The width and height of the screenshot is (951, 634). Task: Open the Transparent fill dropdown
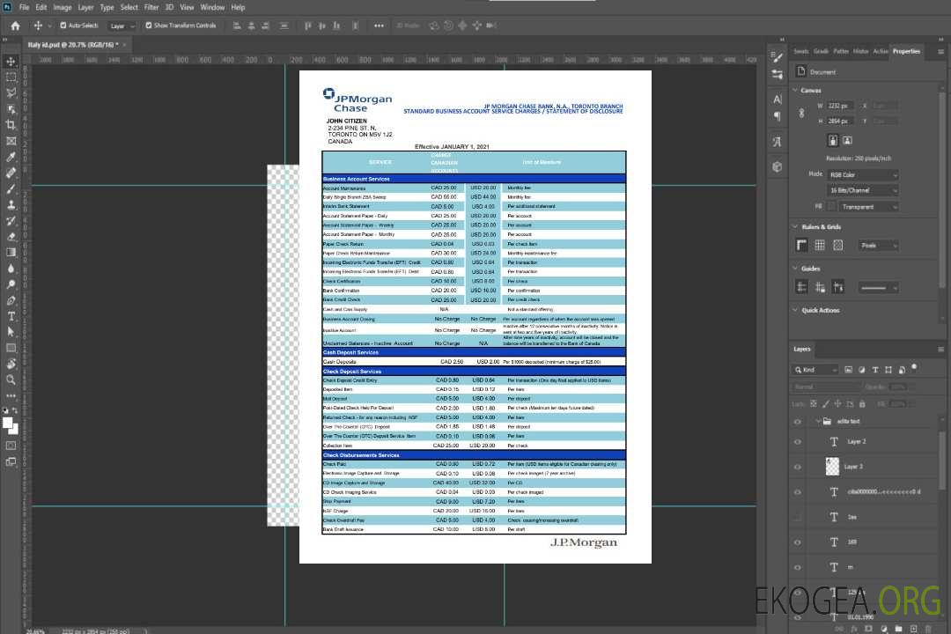(x=869, y=207)
